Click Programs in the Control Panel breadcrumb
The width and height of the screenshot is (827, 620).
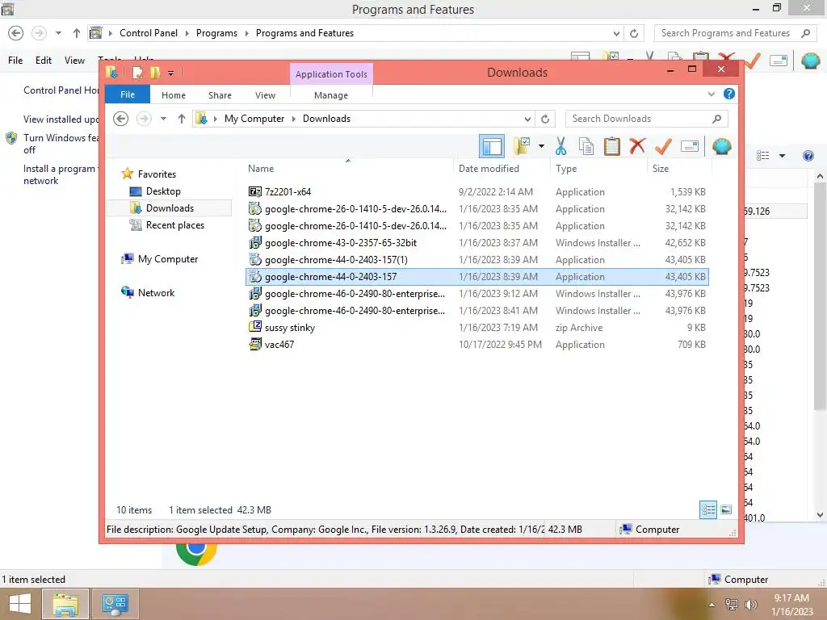click(x=216, y=32)
